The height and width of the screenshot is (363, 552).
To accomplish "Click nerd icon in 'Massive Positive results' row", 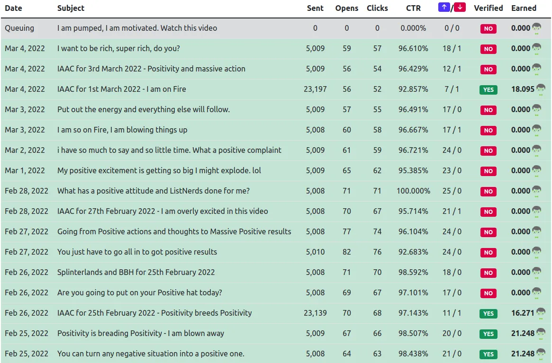I will pos(536,232).
